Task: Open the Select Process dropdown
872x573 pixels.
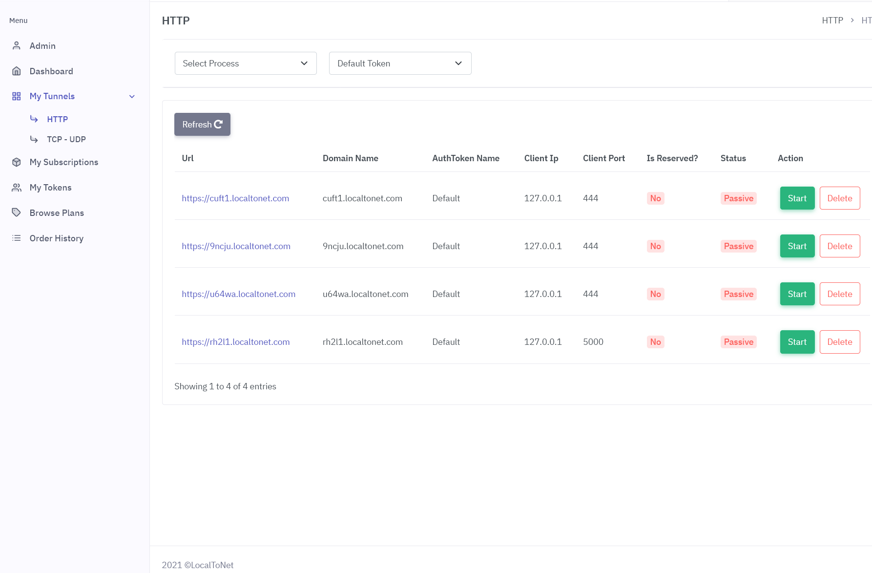Action: pyautogui.click(x=246, y=64)
